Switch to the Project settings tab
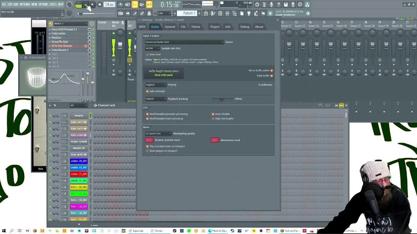This screenshot has width=417, height=234. (x=215, y=27)
